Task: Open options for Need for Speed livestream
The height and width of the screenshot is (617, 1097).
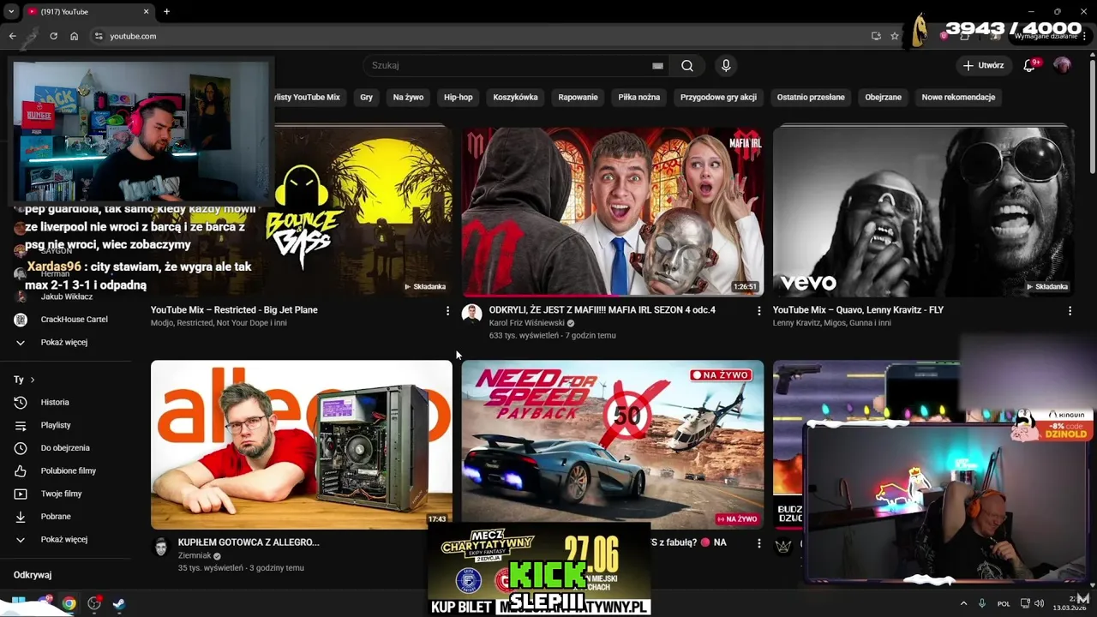Action: click(758, 543)
